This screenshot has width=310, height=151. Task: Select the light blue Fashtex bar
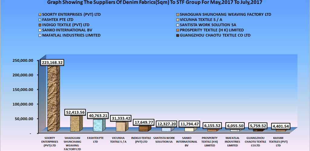pyautogui.click(x=99, y=125)
